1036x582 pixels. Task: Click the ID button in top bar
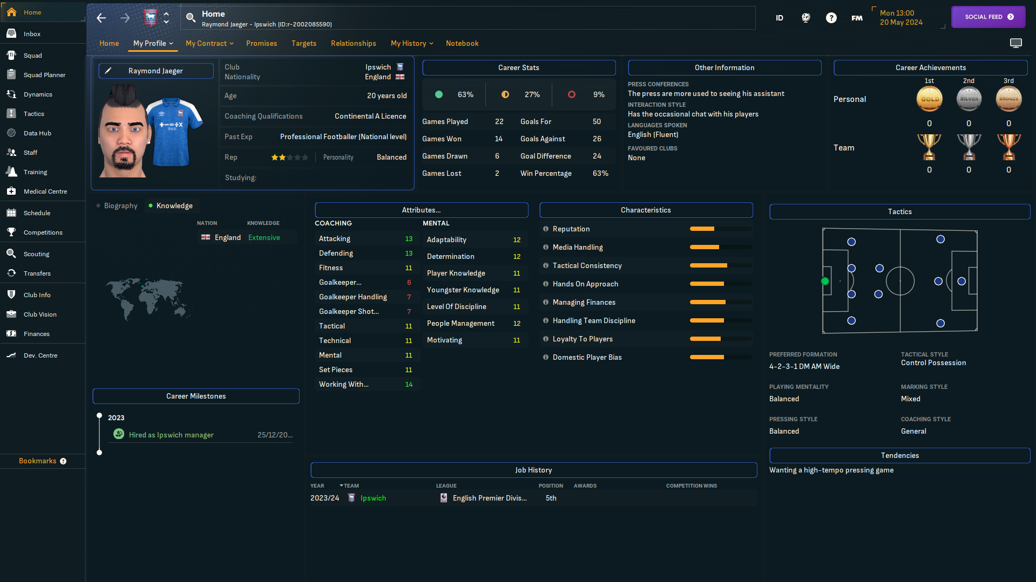click(x=780, y=18)
